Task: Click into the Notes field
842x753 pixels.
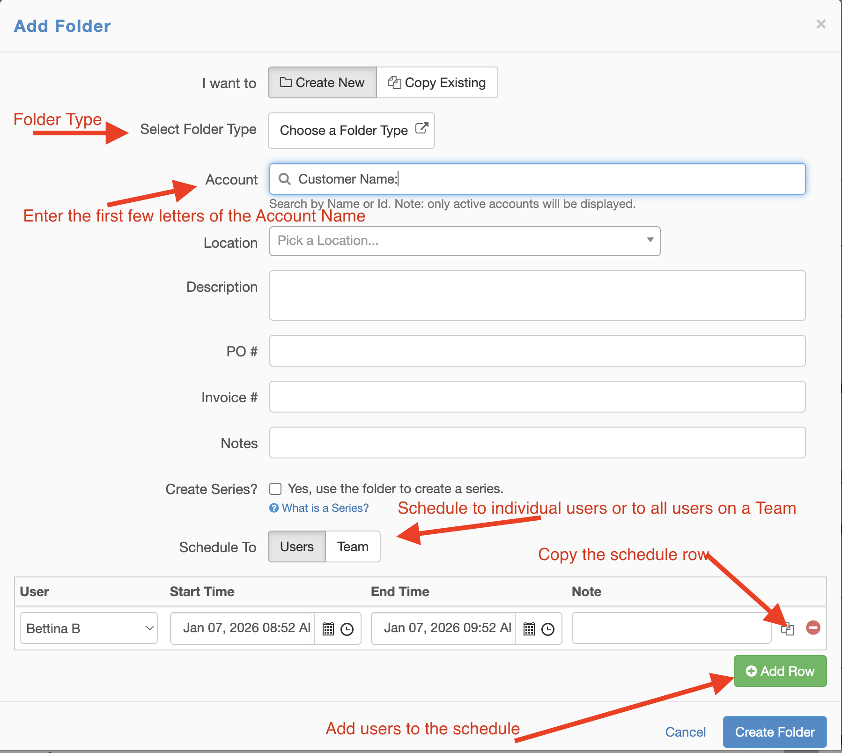Action: tap(537, 443)
